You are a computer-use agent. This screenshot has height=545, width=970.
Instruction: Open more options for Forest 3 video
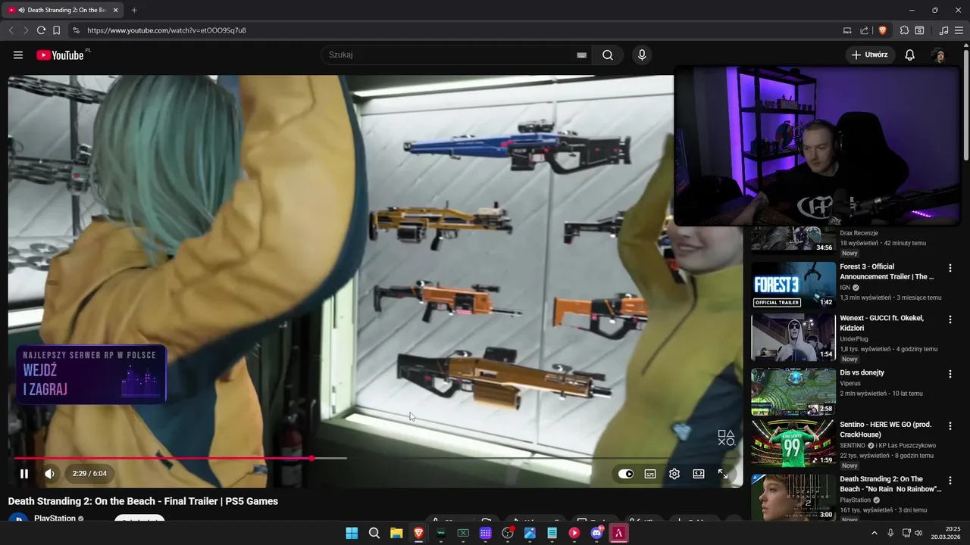click(950, 268)
